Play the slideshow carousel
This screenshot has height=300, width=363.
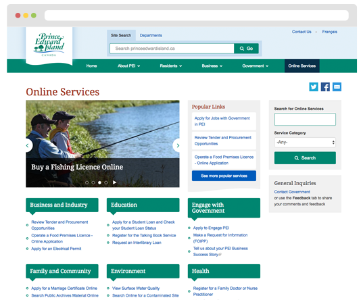tap(114, 182)
